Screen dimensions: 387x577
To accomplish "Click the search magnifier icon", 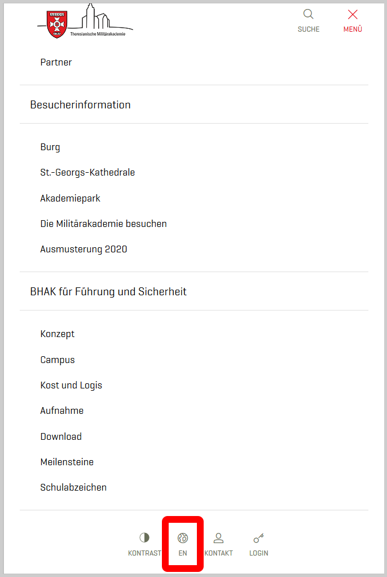I will [x=308, y=14].
